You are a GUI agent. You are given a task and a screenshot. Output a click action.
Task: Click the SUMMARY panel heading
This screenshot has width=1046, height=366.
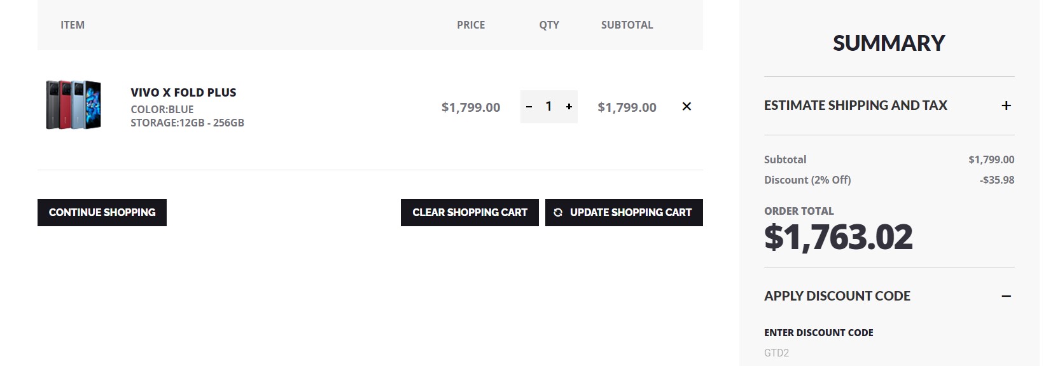(889, 43)
